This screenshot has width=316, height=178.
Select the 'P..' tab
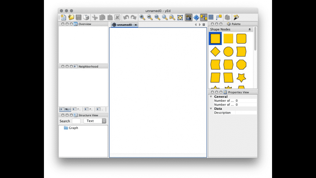pyautogui.click(x=89, y=109)
